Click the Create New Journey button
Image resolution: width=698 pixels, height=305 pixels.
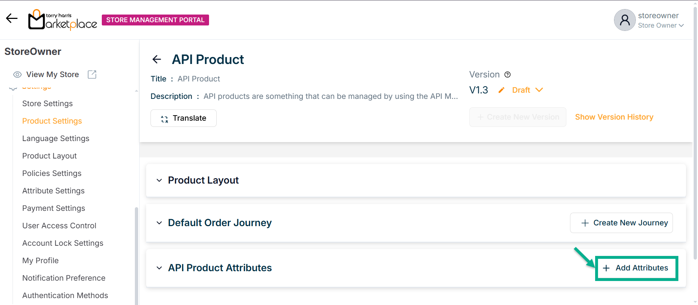621,223
